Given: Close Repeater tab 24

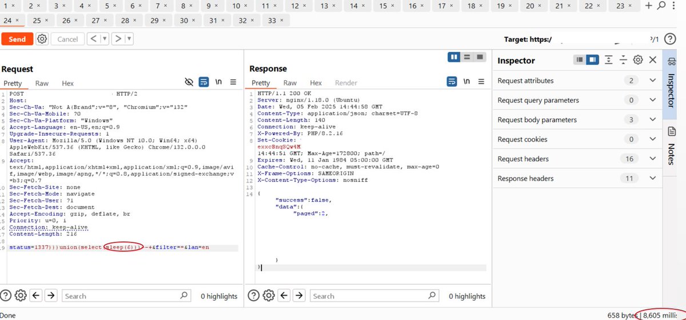Looking at the screenshot, I should point(17,21).
